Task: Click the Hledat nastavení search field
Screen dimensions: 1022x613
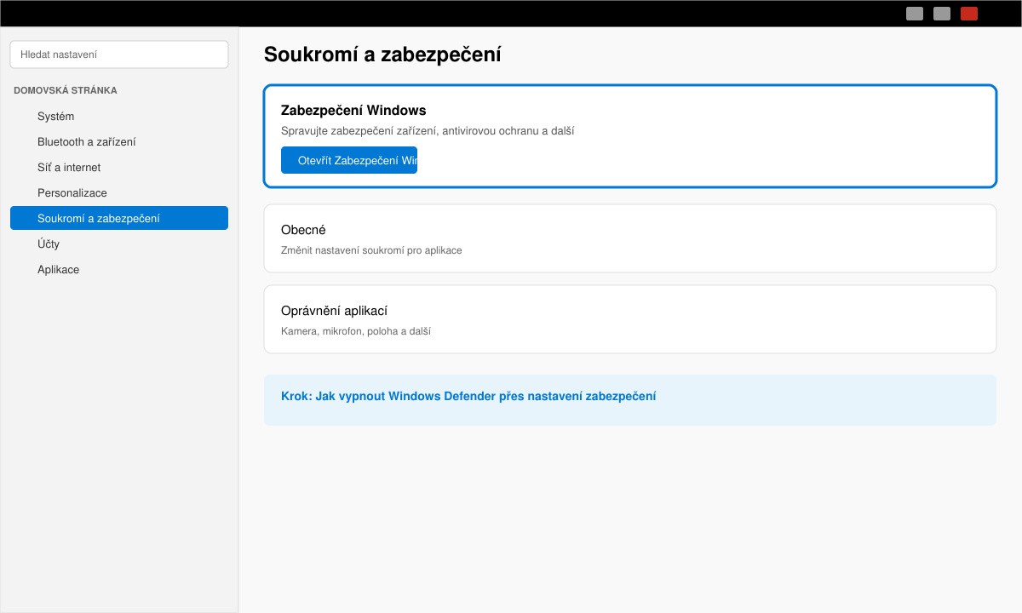Action: [x=119, y=54]
